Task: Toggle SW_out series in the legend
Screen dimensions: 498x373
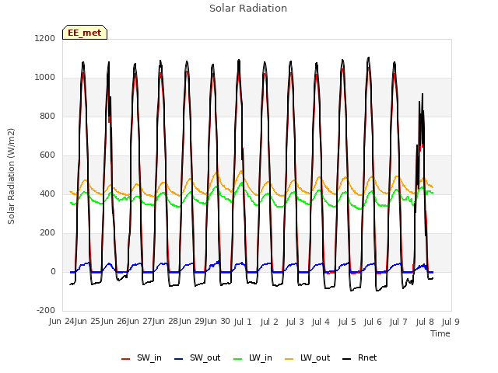Action: pos(197,357)
